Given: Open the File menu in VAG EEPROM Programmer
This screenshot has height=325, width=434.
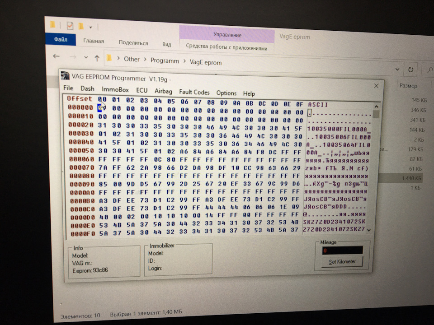Looking at the screenshot, I should (68, 88).
